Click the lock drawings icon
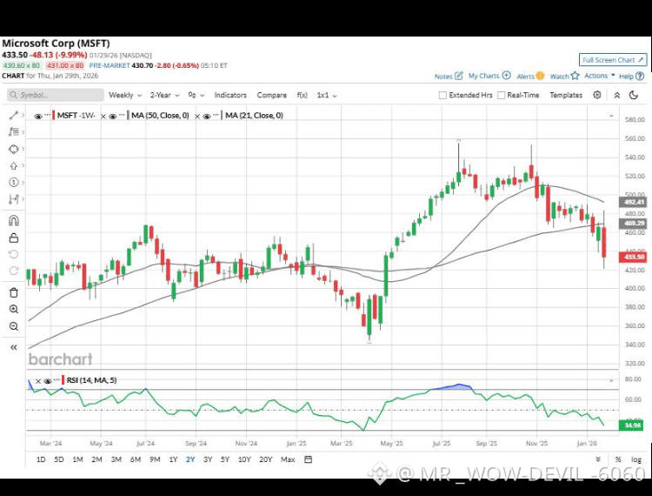The width and height of the screenshot is (652, 496). pos(13,238)
